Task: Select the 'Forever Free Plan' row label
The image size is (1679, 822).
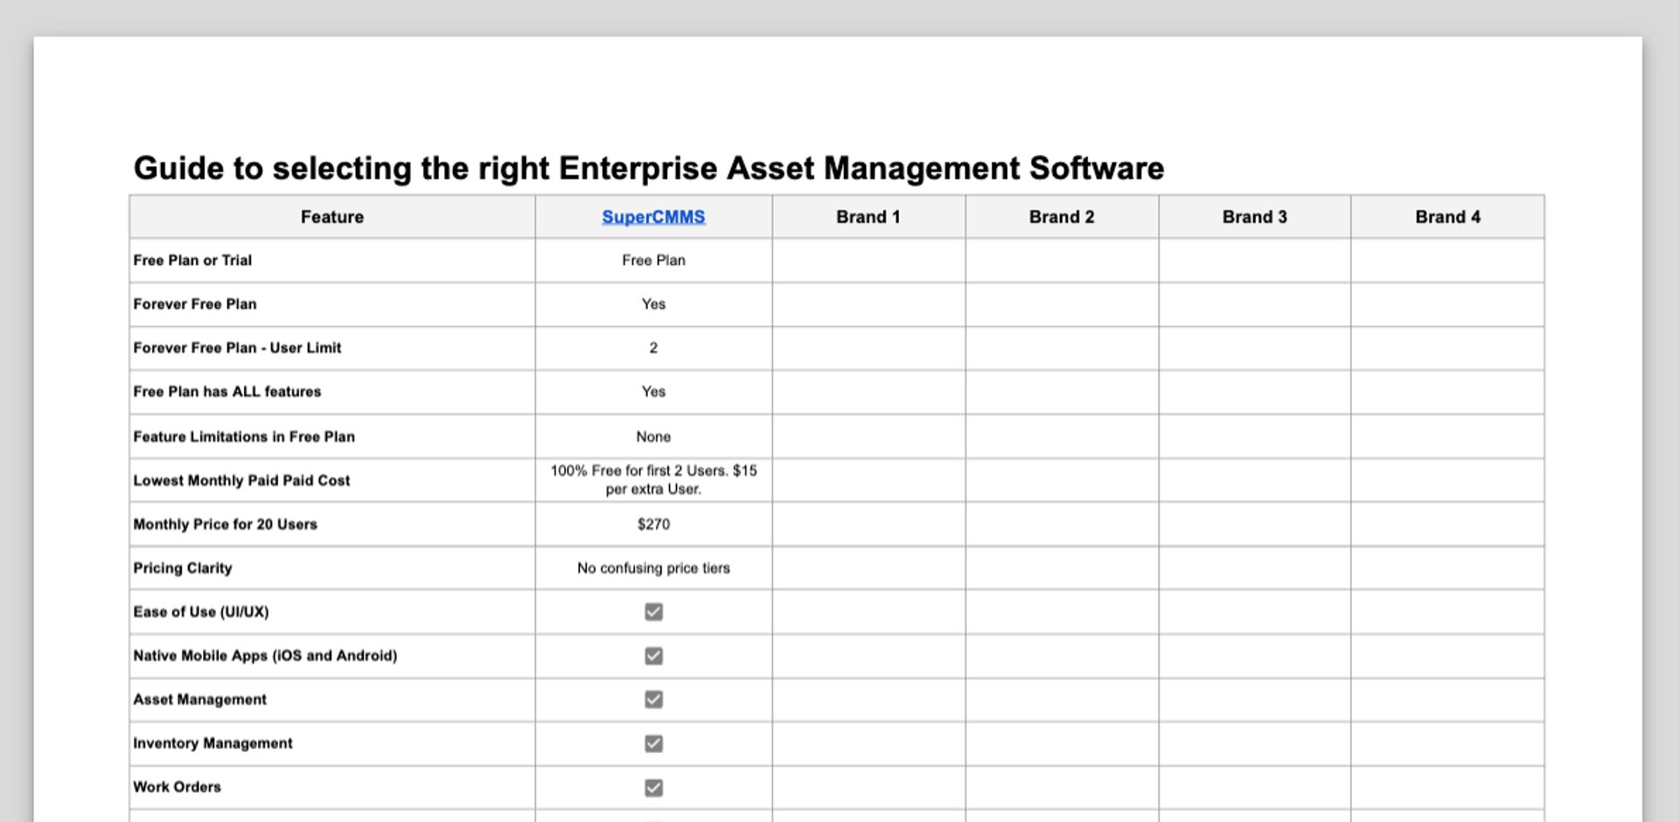Action: (195, 304)
